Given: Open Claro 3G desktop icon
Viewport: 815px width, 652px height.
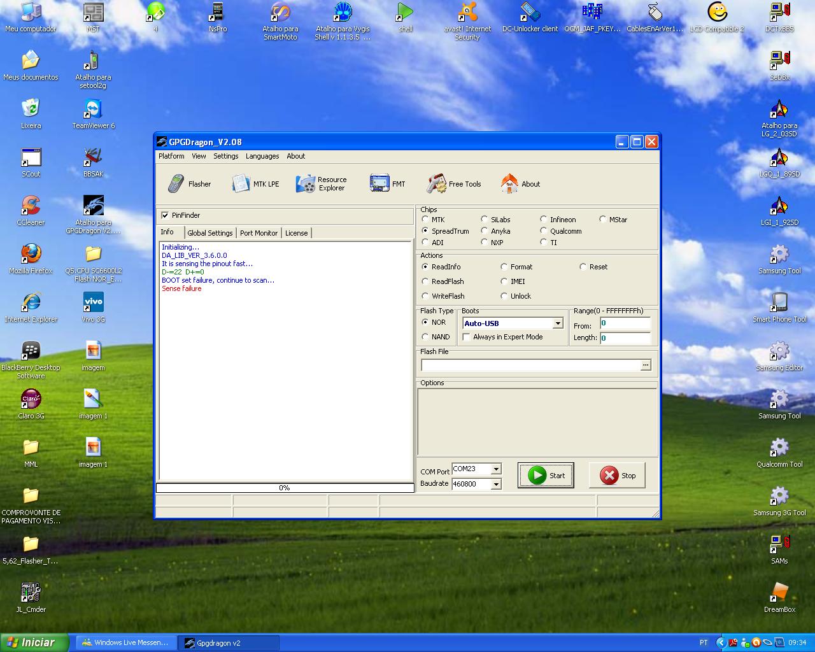Looking at the screenshot, I should coord(31,404).
